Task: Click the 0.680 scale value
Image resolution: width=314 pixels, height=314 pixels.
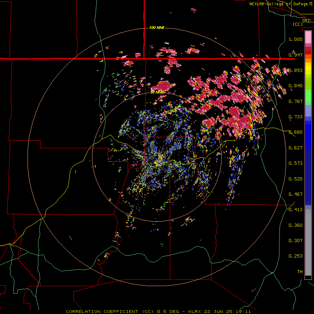Action: [x=296, y=132]
